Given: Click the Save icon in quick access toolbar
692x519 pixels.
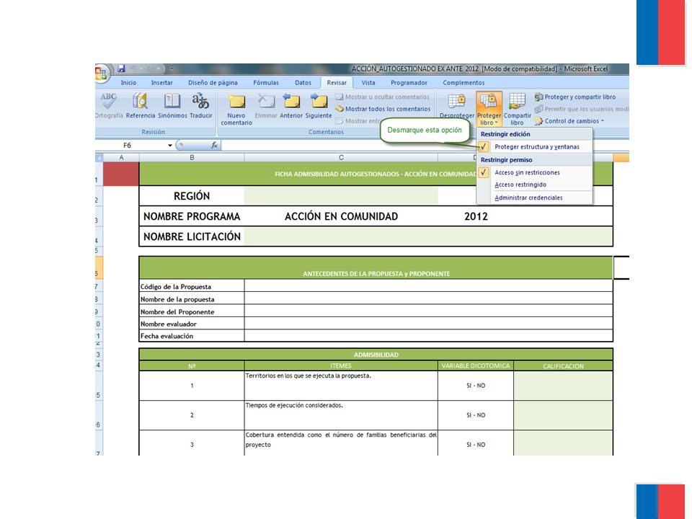Looking at the screenshot, I should pyautogui.click(x=121, y=68).
